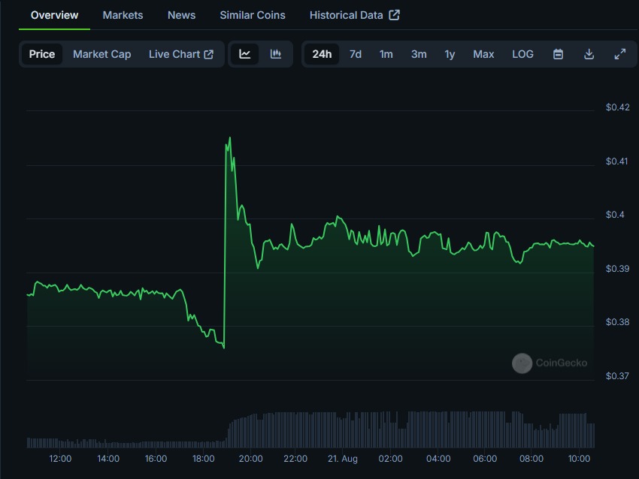
Task: Change range to 1m
Action: click(x=386, y=54)
